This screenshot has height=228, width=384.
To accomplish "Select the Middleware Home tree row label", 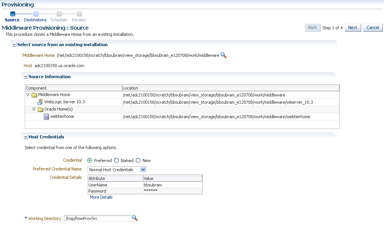I will point(54,95).
